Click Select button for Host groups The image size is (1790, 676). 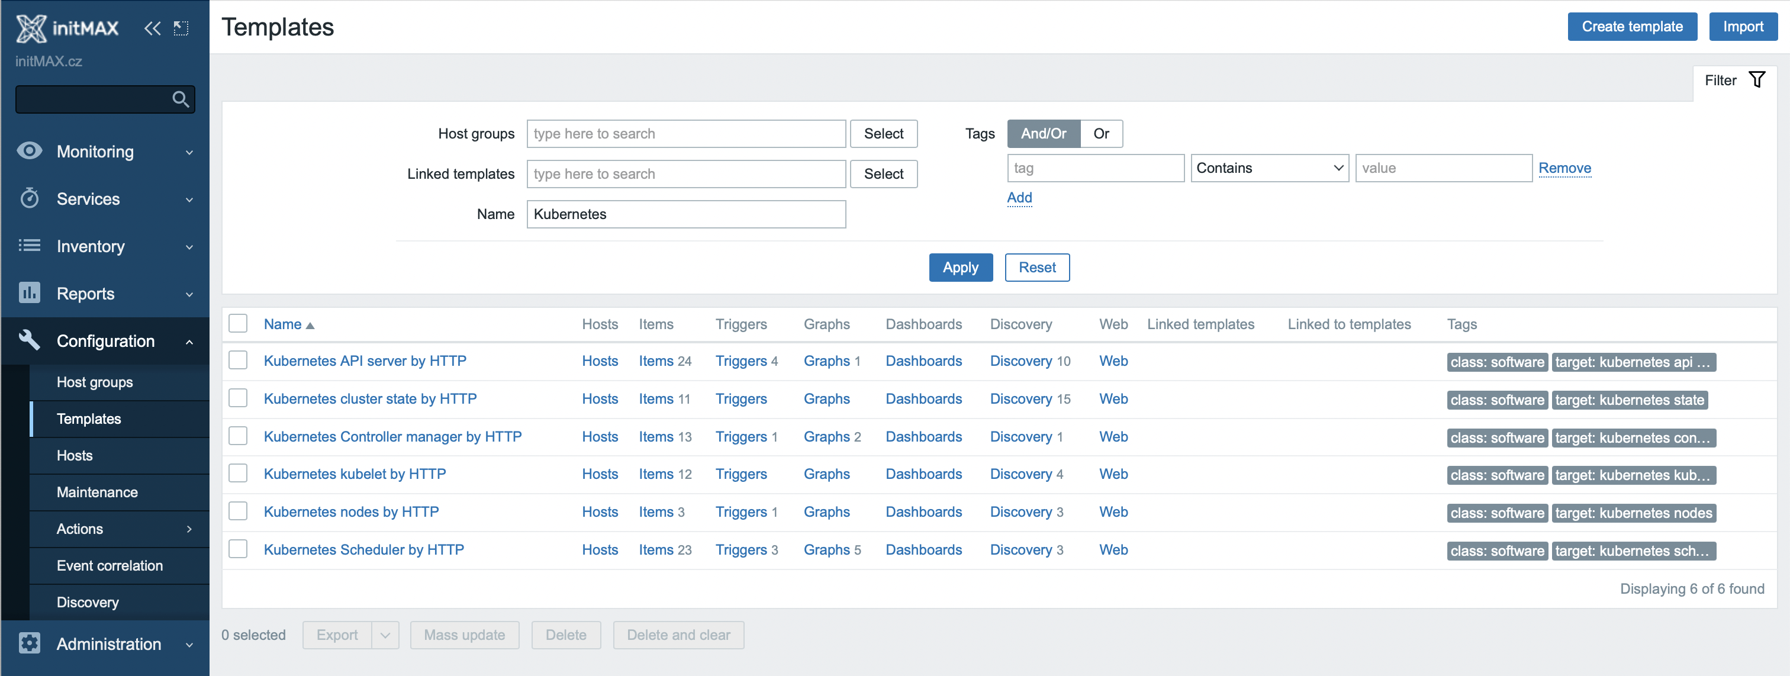pyautogui.click(x=883, y=133)
